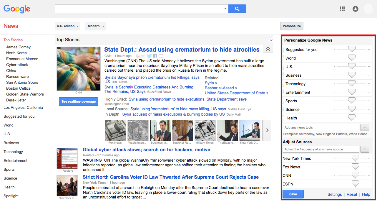The height and width of the screenshot is (202, 377).
Task: Open World section in the left sidebar
Action: pos(9,125)
